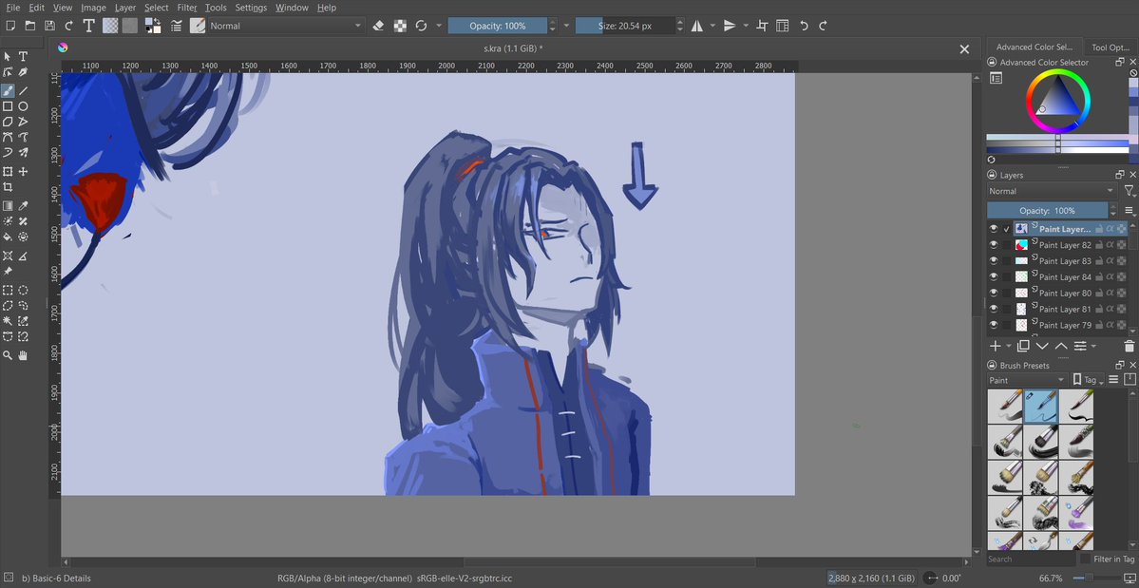The image size is (1139, 588).
Task: Close the s.kra document tab
Action: coord(964,48)
